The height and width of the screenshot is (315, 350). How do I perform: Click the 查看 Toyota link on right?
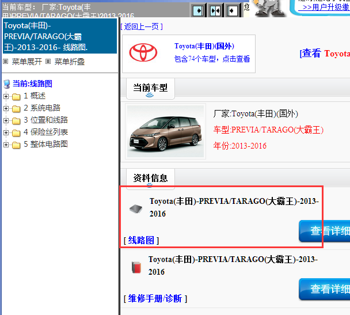[325, 54]
